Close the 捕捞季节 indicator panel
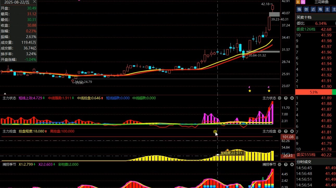Viewport: 336px width, 188px height. pyautogui.click(x=292, y=164)
